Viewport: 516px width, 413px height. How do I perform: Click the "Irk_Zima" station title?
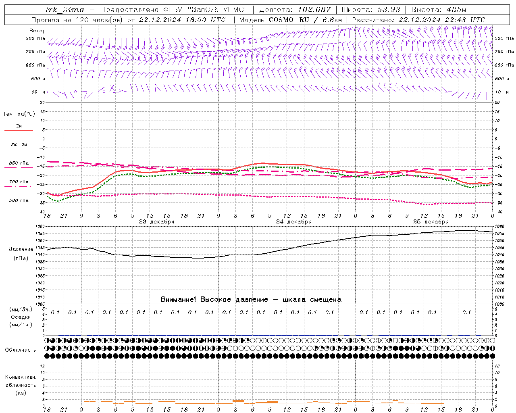pyautogui.click(x=65, y=10)
